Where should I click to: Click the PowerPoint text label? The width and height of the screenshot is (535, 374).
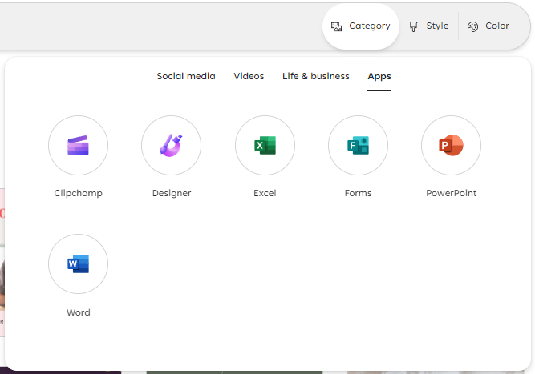click(x=451, y=193)
